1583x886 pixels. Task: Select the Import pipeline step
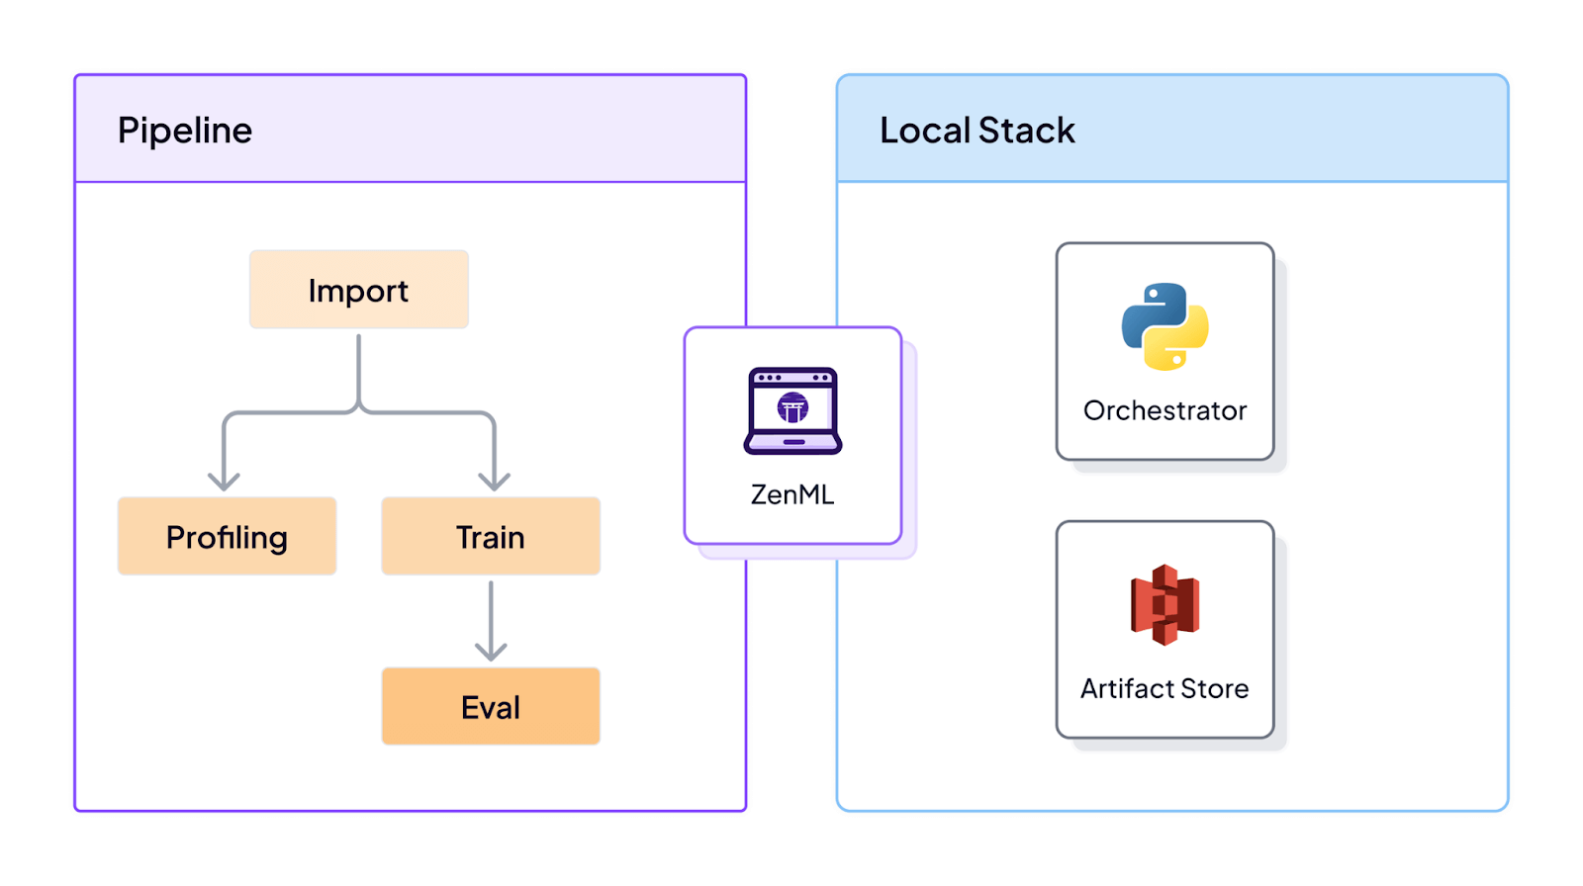(x=358, y=290)
